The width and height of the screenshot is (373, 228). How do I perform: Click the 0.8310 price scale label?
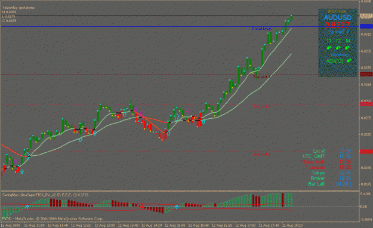pyautogui.click(x=366, y=34)
